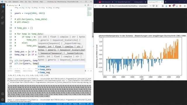The height and width of the screenshot is (105, 187).
Task: Bookmark this page with star
Action: pyautogui.click(x=157, y=6)
